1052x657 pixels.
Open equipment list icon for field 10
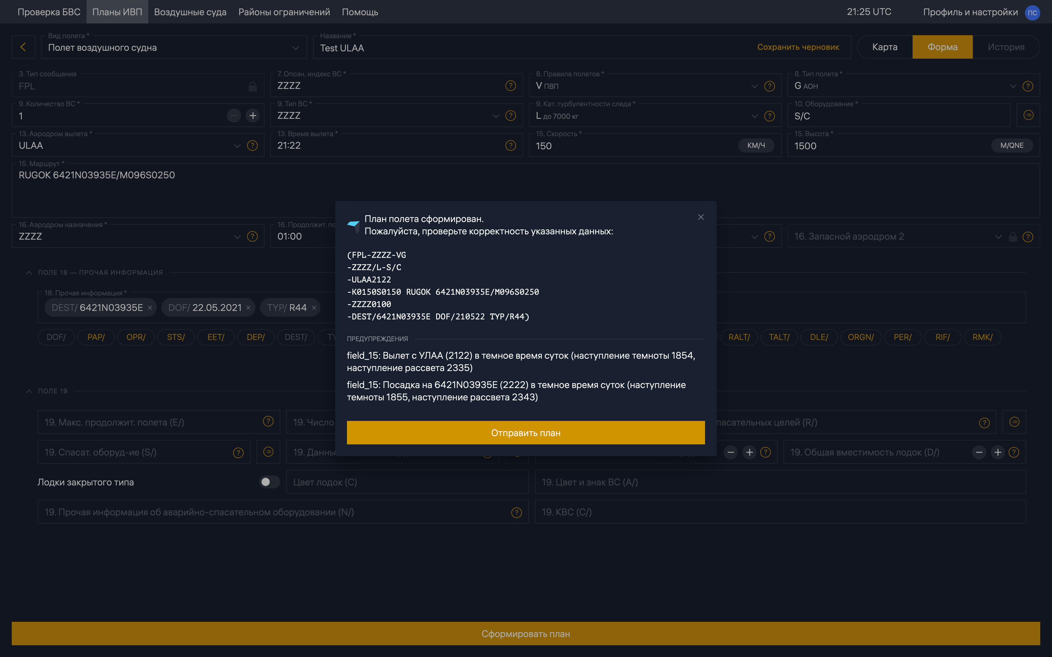click(x=1028, y=115)
